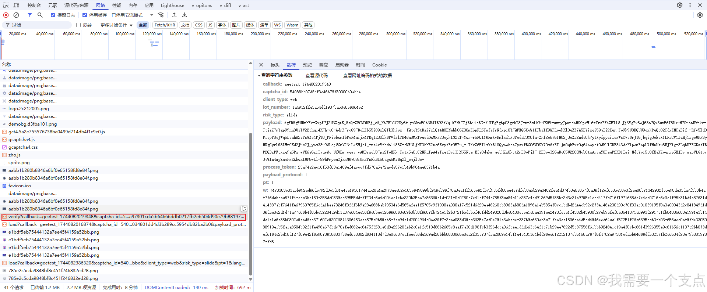Select logo.2c212005.png request
707x292 pixels.
coord(124,109)
